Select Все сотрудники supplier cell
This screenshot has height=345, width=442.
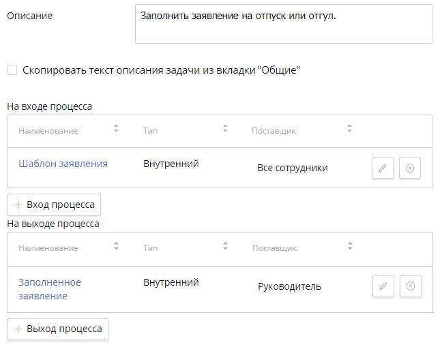click(293, 168)
